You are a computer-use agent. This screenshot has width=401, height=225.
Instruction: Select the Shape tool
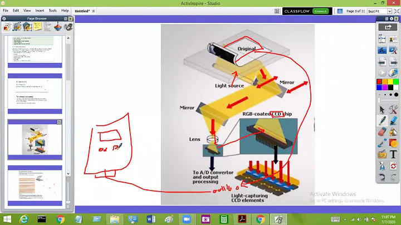tap(393, 143)
